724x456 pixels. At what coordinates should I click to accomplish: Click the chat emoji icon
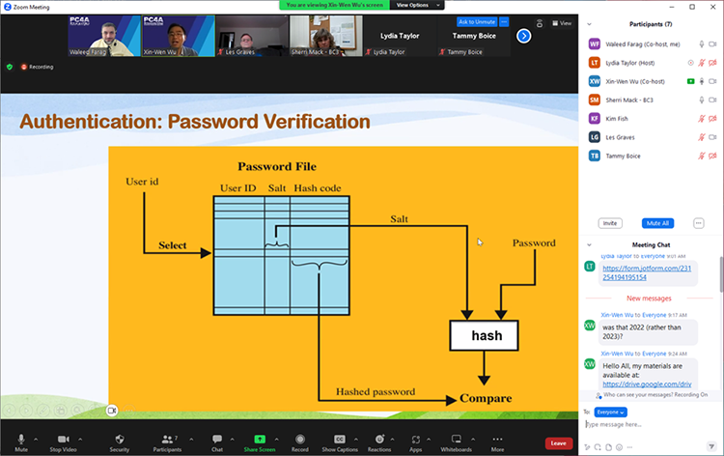pos(619,447)
